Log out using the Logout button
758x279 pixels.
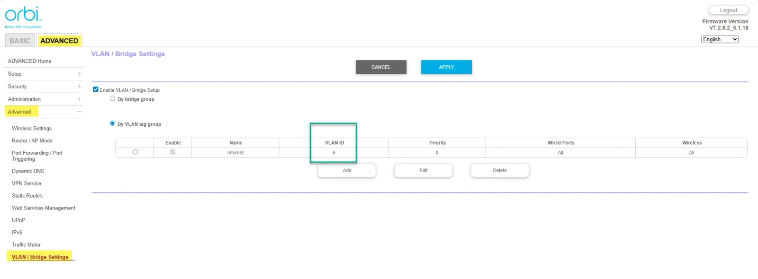pos(728,10)
